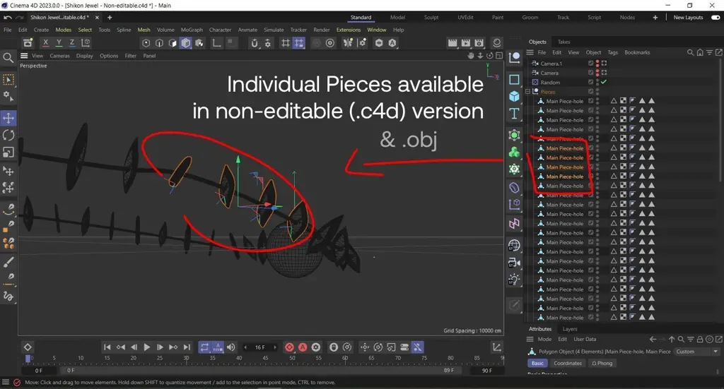Image resolution: width=724 pixels, height=389 pixels.
Task: Select the Camera.1 object
Action: (x=551, y=63)
